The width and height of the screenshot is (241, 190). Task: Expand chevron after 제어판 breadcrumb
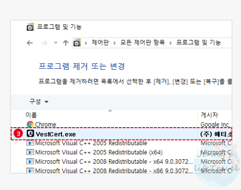click(x=114, y=43)
